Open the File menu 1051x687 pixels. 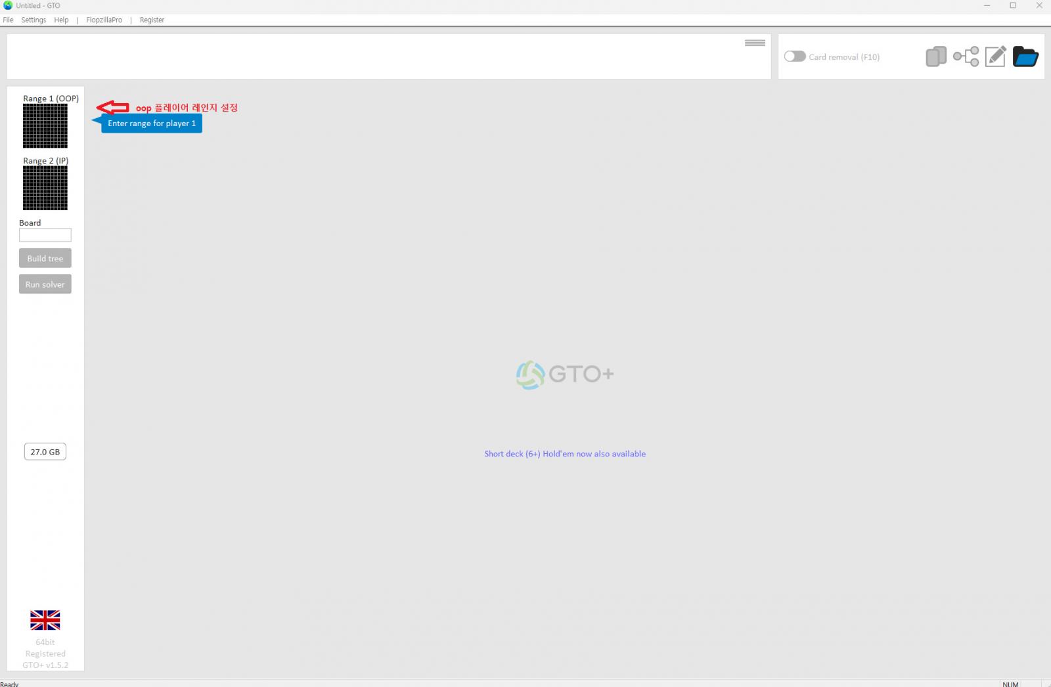8,20
